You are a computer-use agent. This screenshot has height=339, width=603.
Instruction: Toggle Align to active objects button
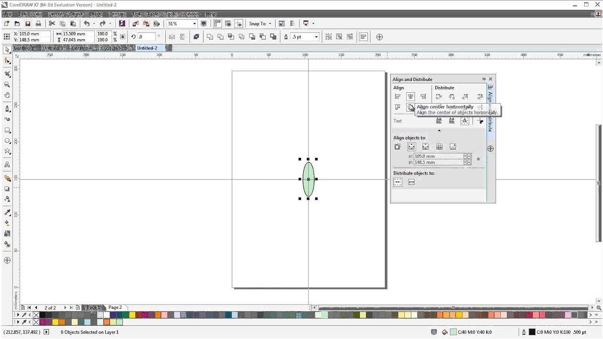(398, 147)
